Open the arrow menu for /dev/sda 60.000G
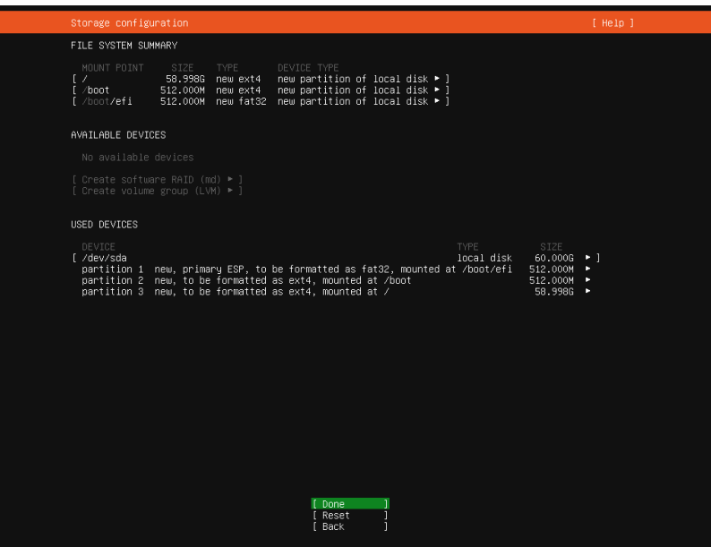Viewport: 711px width, 547px height. [587, 258]
